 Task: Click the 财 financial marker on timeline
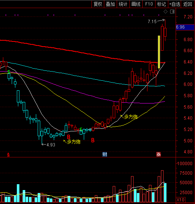point(105,154)
